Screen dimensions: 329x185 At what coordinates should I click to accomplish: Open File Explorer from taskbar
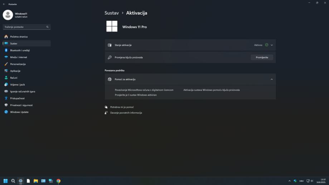tap(36, 181)
